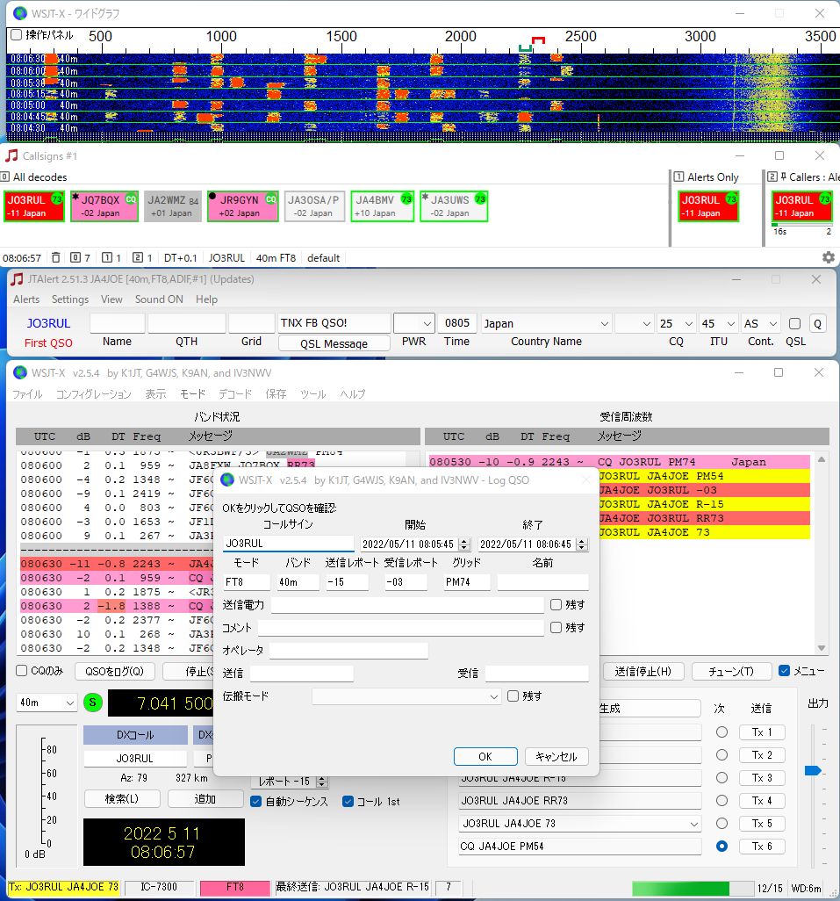Click the green S sync indicator
This screenshot has width=840, height=901.
[93, 703]
